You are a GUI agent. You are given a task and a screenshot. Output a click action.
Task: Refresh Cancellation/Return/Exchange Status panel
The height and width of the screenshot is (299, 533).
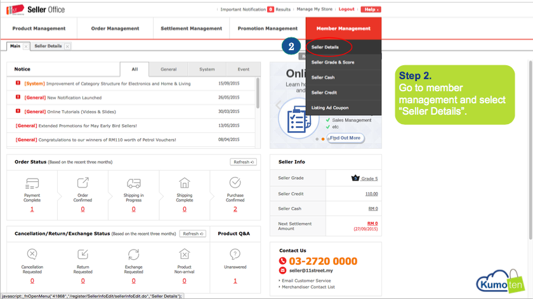click(193, 234)
